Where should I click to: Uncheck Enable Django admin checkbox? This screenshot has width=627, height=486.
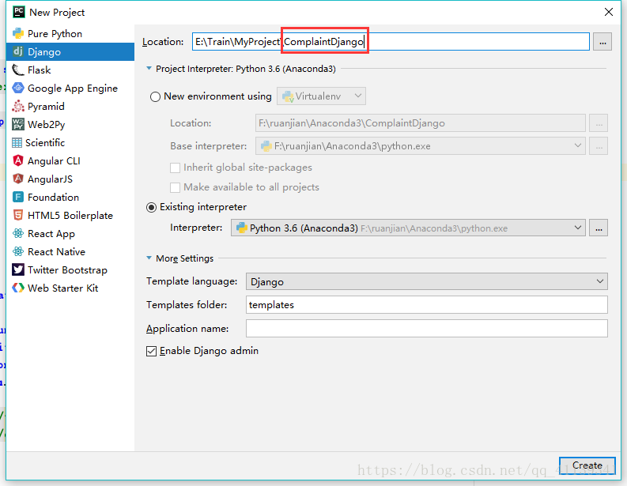pos(151,351)
